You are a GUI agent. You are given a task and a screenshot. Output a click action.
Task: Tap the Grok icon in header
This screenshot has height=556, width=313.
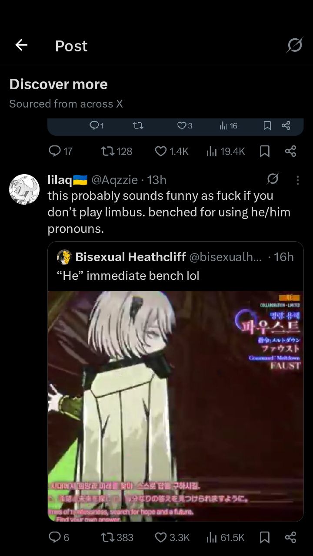[x=294, y=45]
